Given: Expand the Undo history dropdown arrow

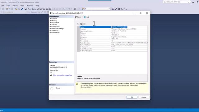Looking at the screenshot, I should click(67, 9).
